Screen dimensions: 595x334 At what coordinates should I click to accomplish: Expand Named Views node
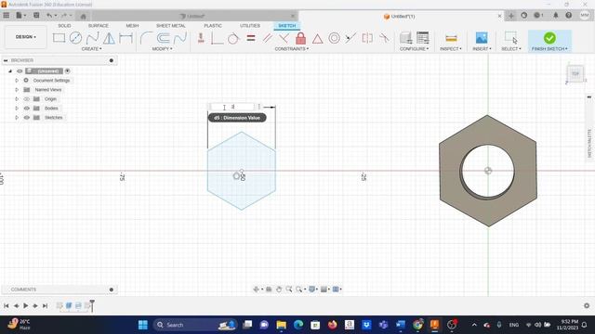pos(17,90)
